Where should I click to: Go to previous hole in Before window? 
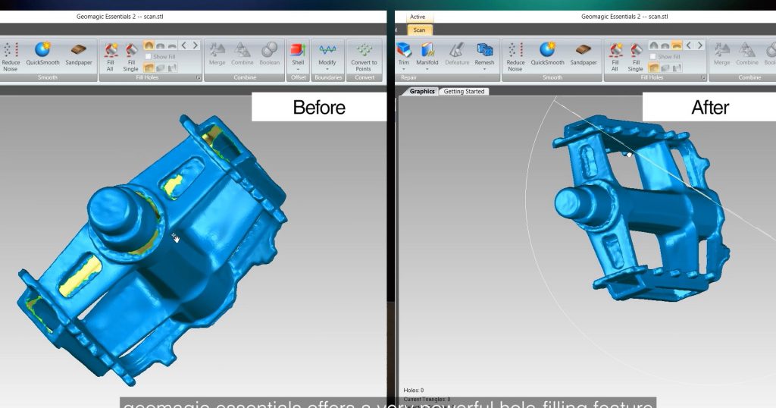183,45
